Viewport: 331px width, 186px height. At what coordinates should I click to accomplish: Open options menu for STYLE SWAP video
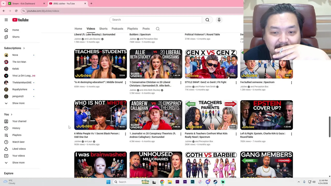click(236, 83)
